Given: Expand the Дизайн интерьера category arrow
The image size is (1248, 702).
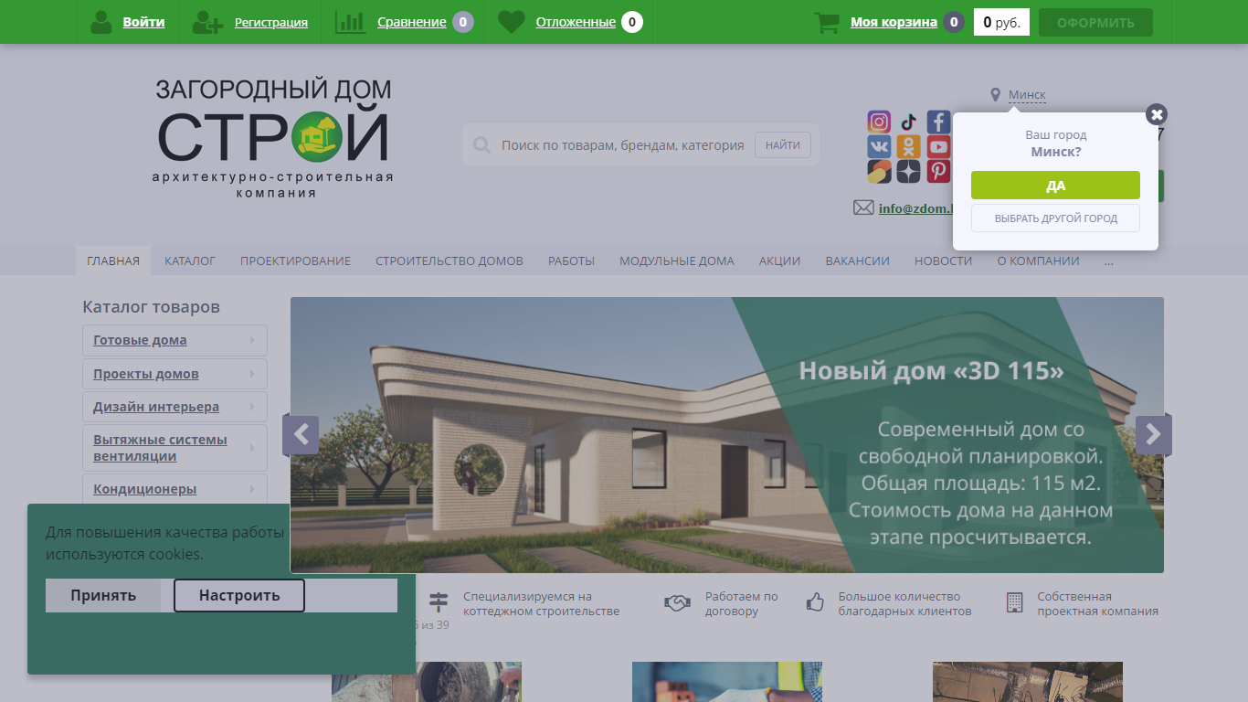Looking at the screenshot, I should (253, 407).
